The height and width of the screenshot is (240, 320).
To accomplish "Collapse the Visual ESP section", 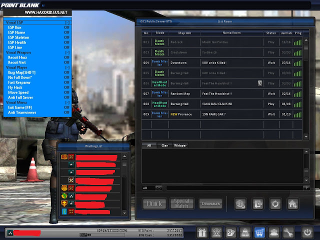I will [67, 22].
